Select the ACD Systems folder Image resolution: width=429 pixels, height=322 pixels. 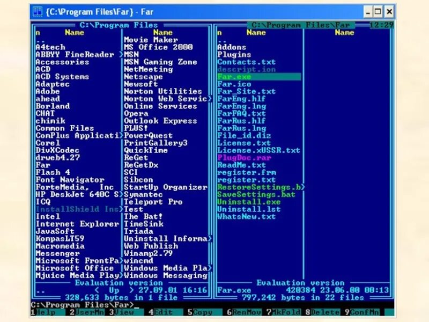tap(62, 77)
